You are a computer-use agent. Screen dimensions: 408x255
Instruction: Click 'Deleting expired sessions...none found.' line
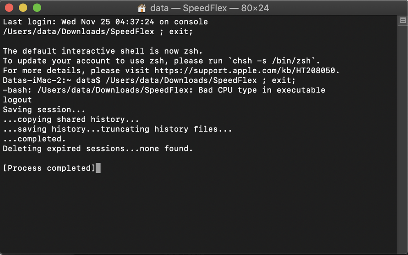click(98, 149)
